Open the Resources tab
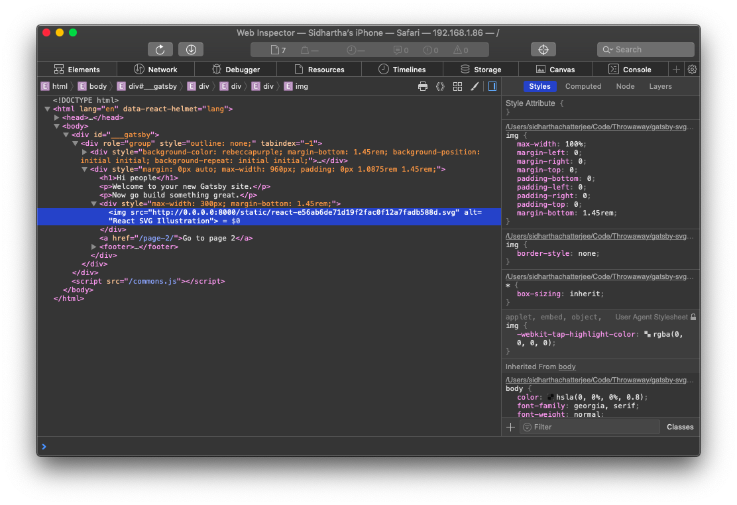The width and height of the screenshot is (737, 505). pos(319,69)
